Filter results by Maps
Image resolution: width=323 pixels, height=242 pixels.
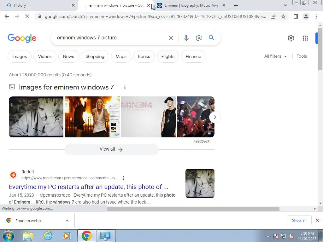tap(121, 56)
